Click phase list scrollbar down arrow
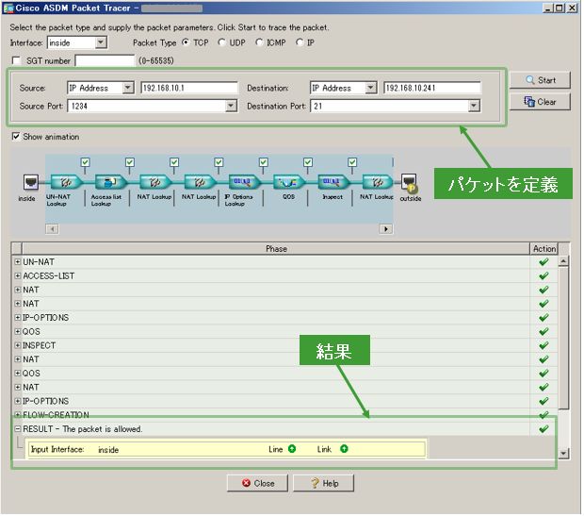 tap(564, 454)
